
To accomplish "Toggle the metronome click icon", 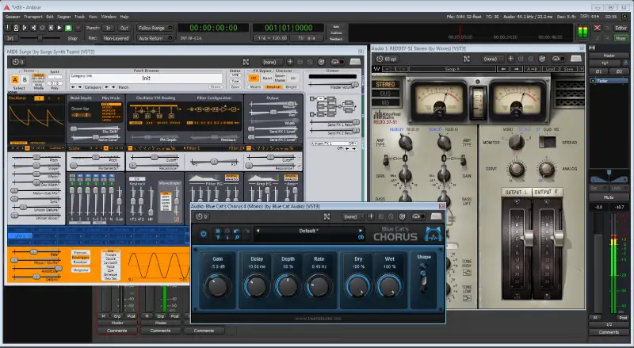I will point(16,28).
